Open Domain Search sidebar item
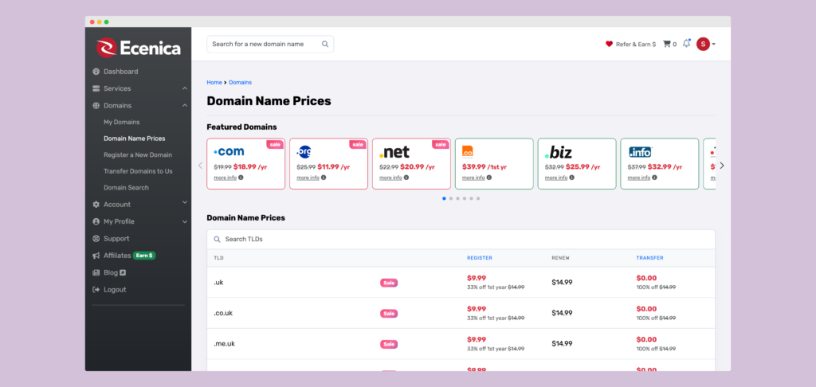The height and width of the screenshot is (387, 816). click(126, 188)
